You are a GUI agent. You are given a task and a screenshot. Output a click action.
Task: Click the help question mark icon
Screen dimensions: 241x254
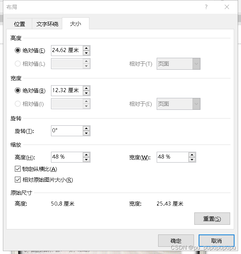206,7
